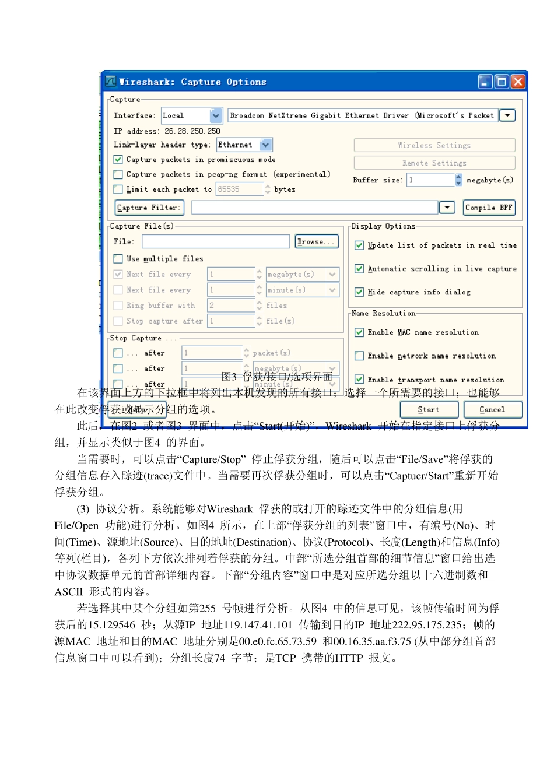The width and height of the screenshot is (554, 783).
Task: Open the Capture Filter dialog button
Action: [149, 208]
